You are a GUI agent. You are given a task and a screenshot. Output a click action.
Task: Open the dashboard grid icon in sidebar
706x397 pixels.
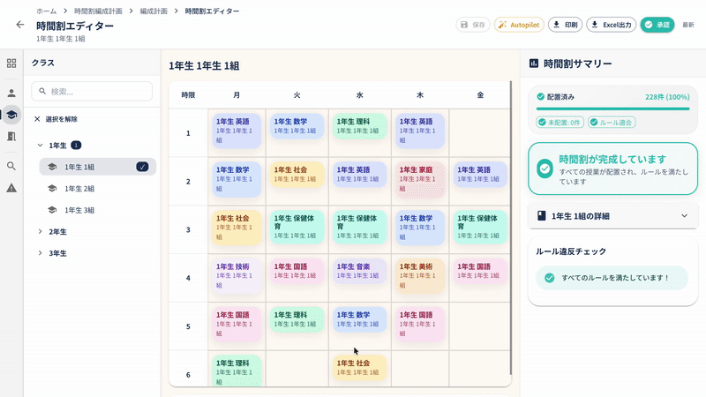[x=11, y=64]
